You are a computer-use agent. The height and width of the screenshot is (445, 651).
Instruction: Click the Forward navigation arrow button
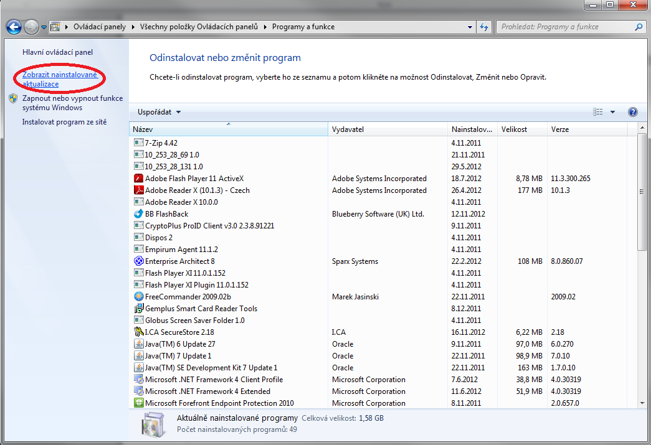(31, 27)
